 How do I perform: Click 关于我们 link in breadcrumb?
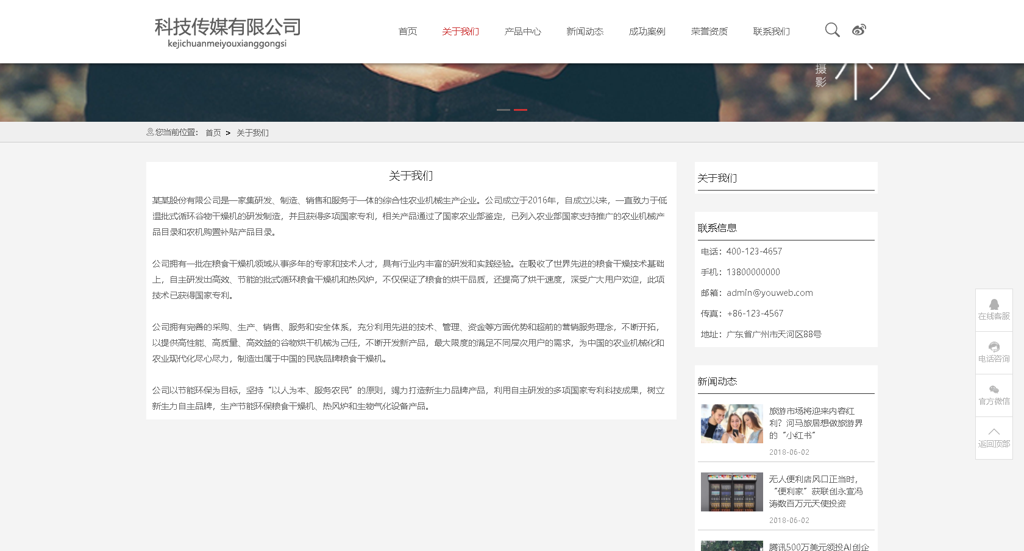click(252, 133)
